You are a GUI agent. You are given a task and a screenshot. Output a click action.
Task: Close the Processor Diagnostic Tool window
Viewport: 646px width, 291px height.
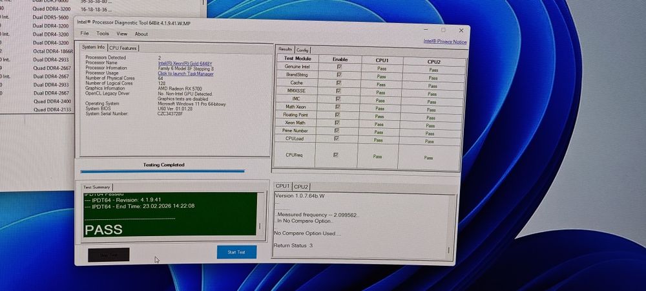461,30
